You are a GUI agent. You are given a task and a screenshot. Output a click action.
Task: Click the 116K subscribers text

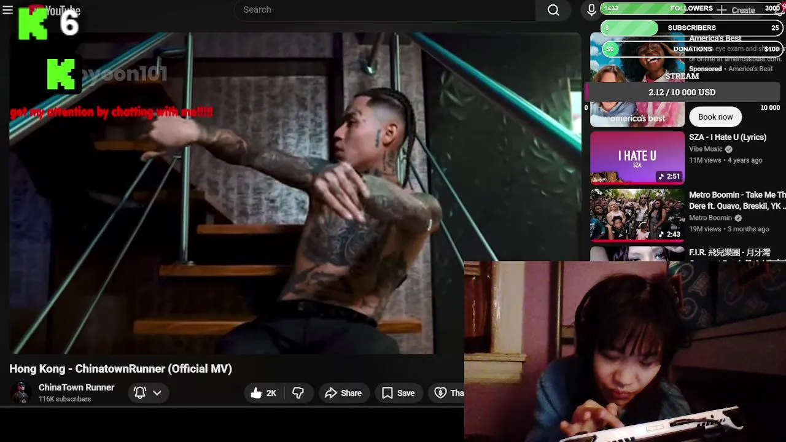(64, 399)
